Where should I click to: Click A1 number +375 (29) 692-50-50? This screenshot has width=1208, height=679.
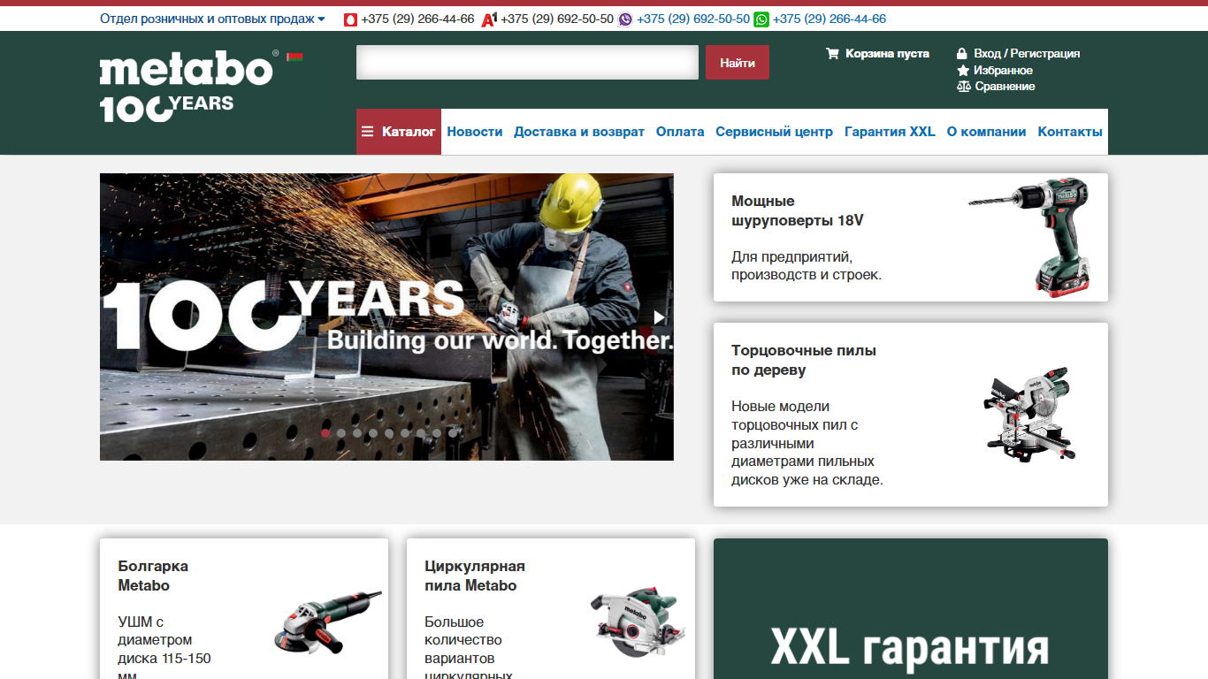tap(557, 19)
